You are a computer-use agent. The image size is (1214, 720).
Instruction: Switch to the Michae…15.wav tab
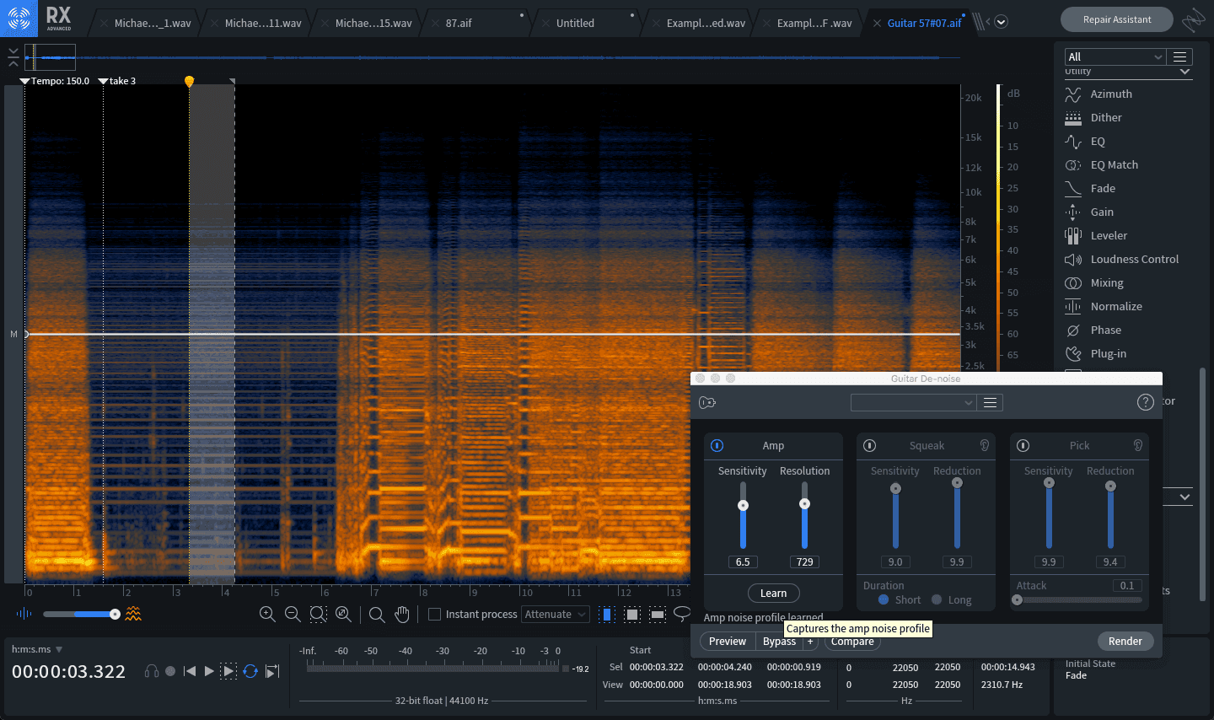click(373, 24)
